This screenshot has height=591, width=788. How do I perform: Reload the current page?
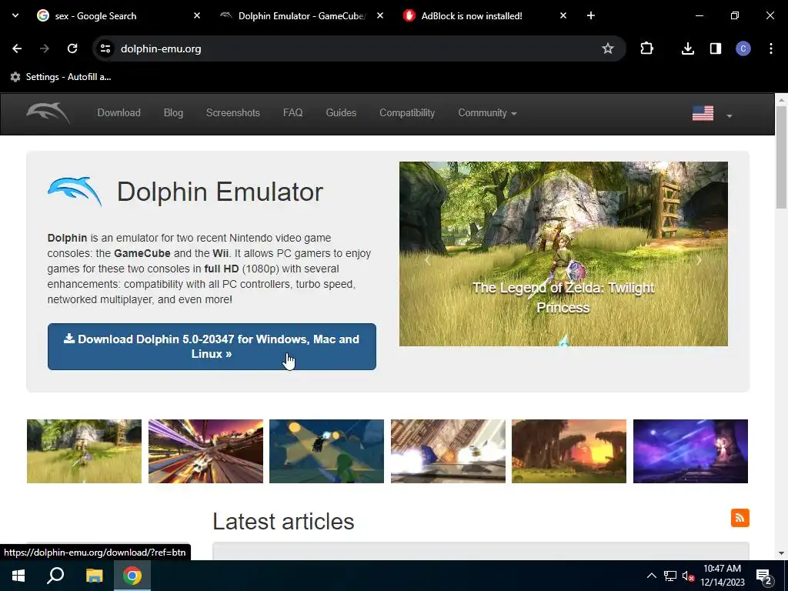(x=72, y=48)
